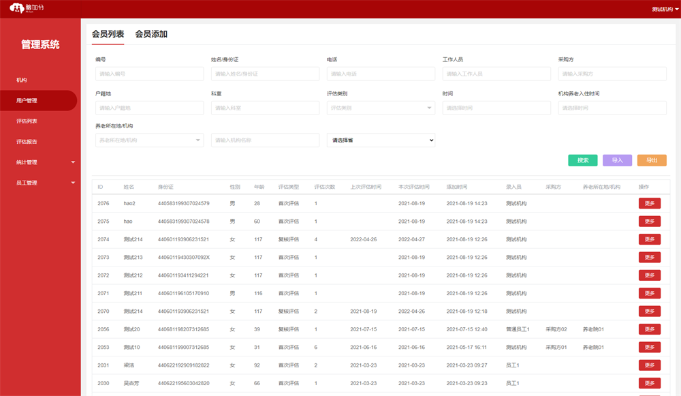This screenshot has width=681, height=396.
Task: Open the 养老所在地/机构 dropdown
Action: 149,140
